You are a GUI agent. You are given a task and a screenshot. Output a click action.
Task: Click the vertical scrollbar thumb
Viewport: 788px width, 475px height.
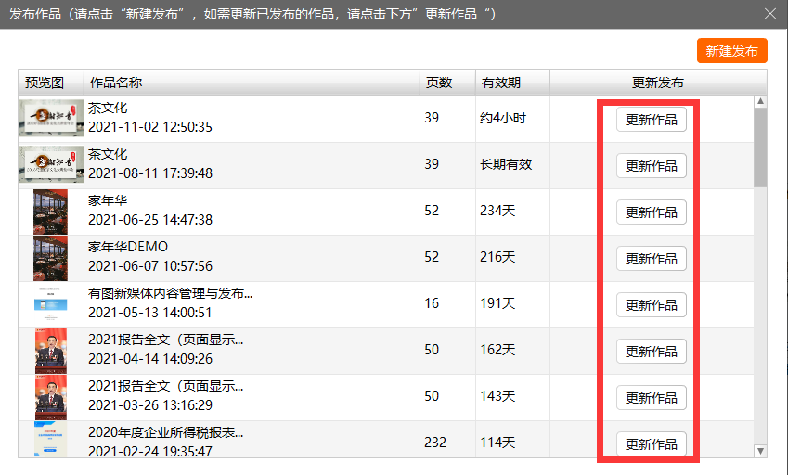pos(760,148)
